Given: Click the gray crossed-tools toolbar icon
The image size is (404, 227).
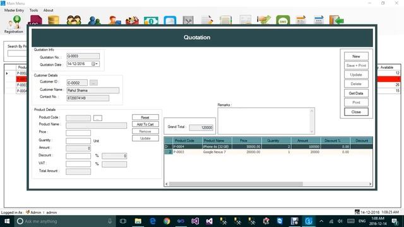Looking at the screenshot, I should [188, 20].
